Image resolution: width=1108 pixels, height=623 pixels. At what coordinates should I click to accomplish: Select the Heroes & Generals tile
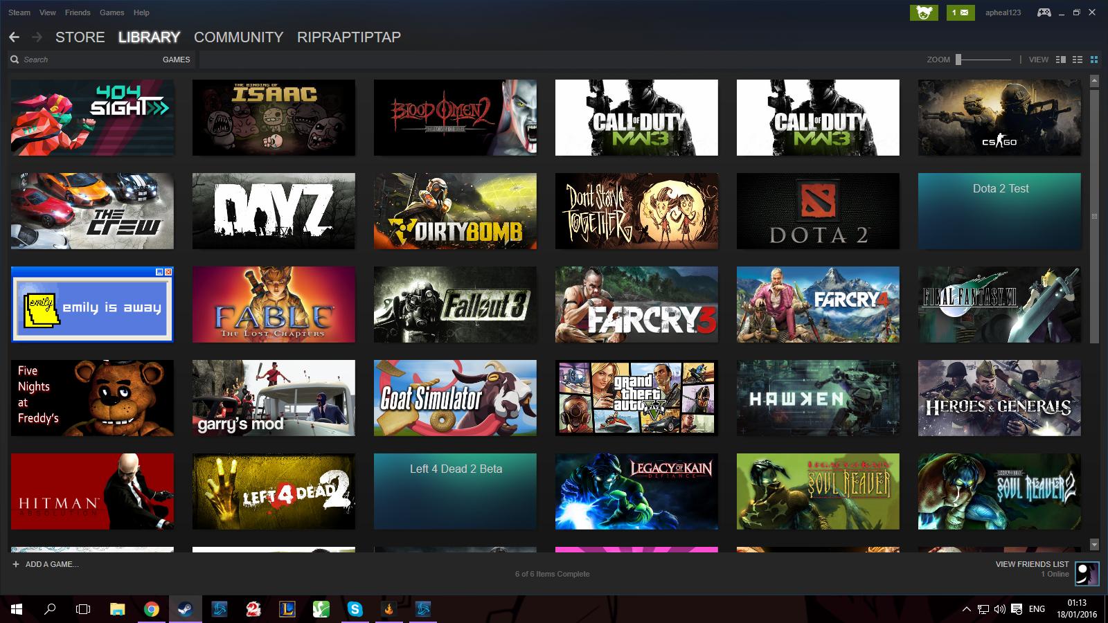[x=999, y=398]
